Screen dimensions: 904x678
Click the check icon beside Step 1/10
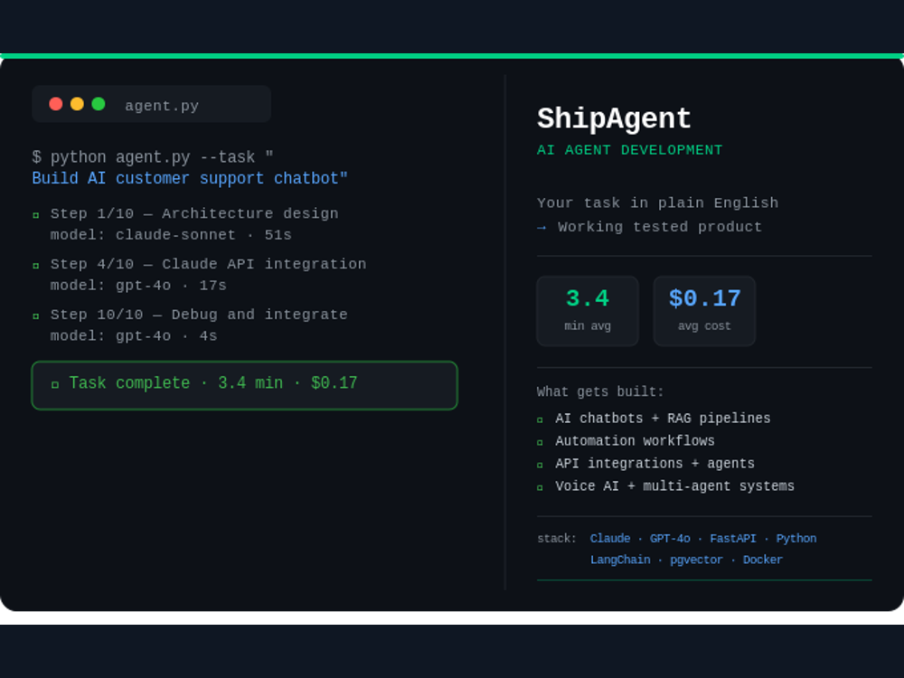tap(36, 214)
